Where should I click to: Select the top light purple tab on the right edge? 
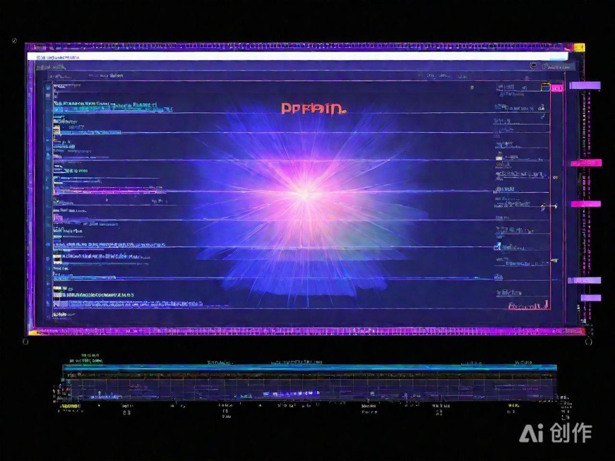pyautogui.click(x=584, y=86)
